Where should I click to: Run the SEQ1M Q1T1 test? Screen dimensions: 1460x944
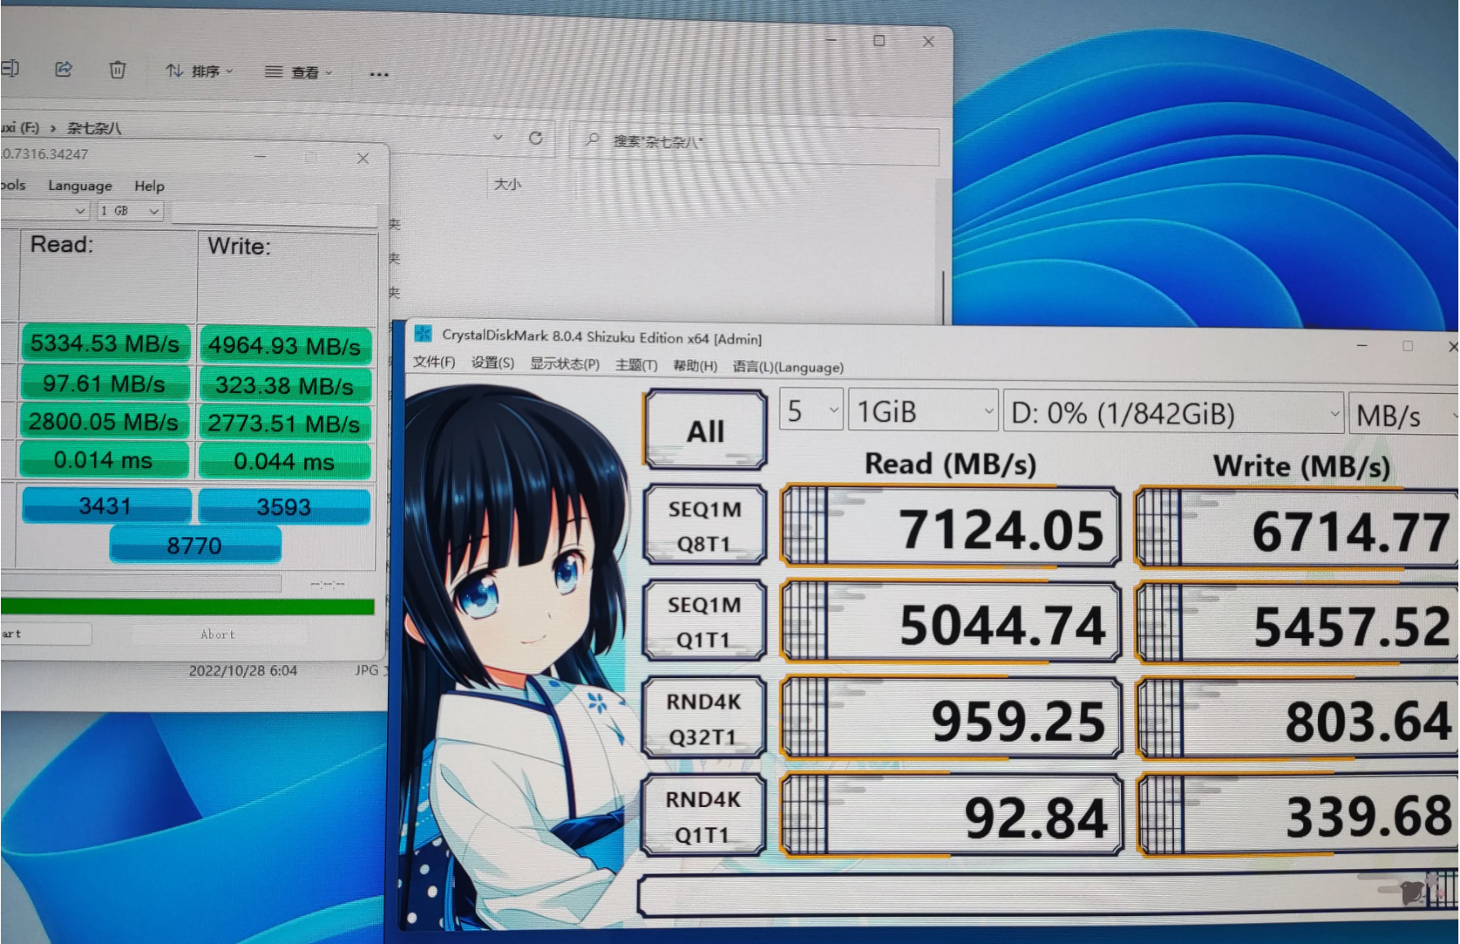coord(705,622)
